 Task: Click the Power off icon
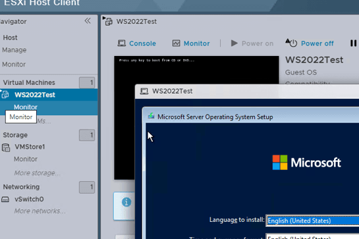coord(291,43)
